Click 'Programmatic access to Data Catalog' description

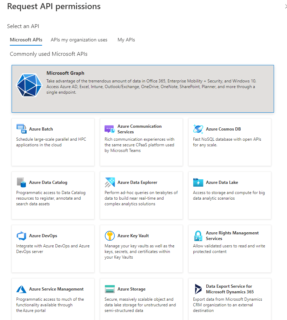coord(51,198)
